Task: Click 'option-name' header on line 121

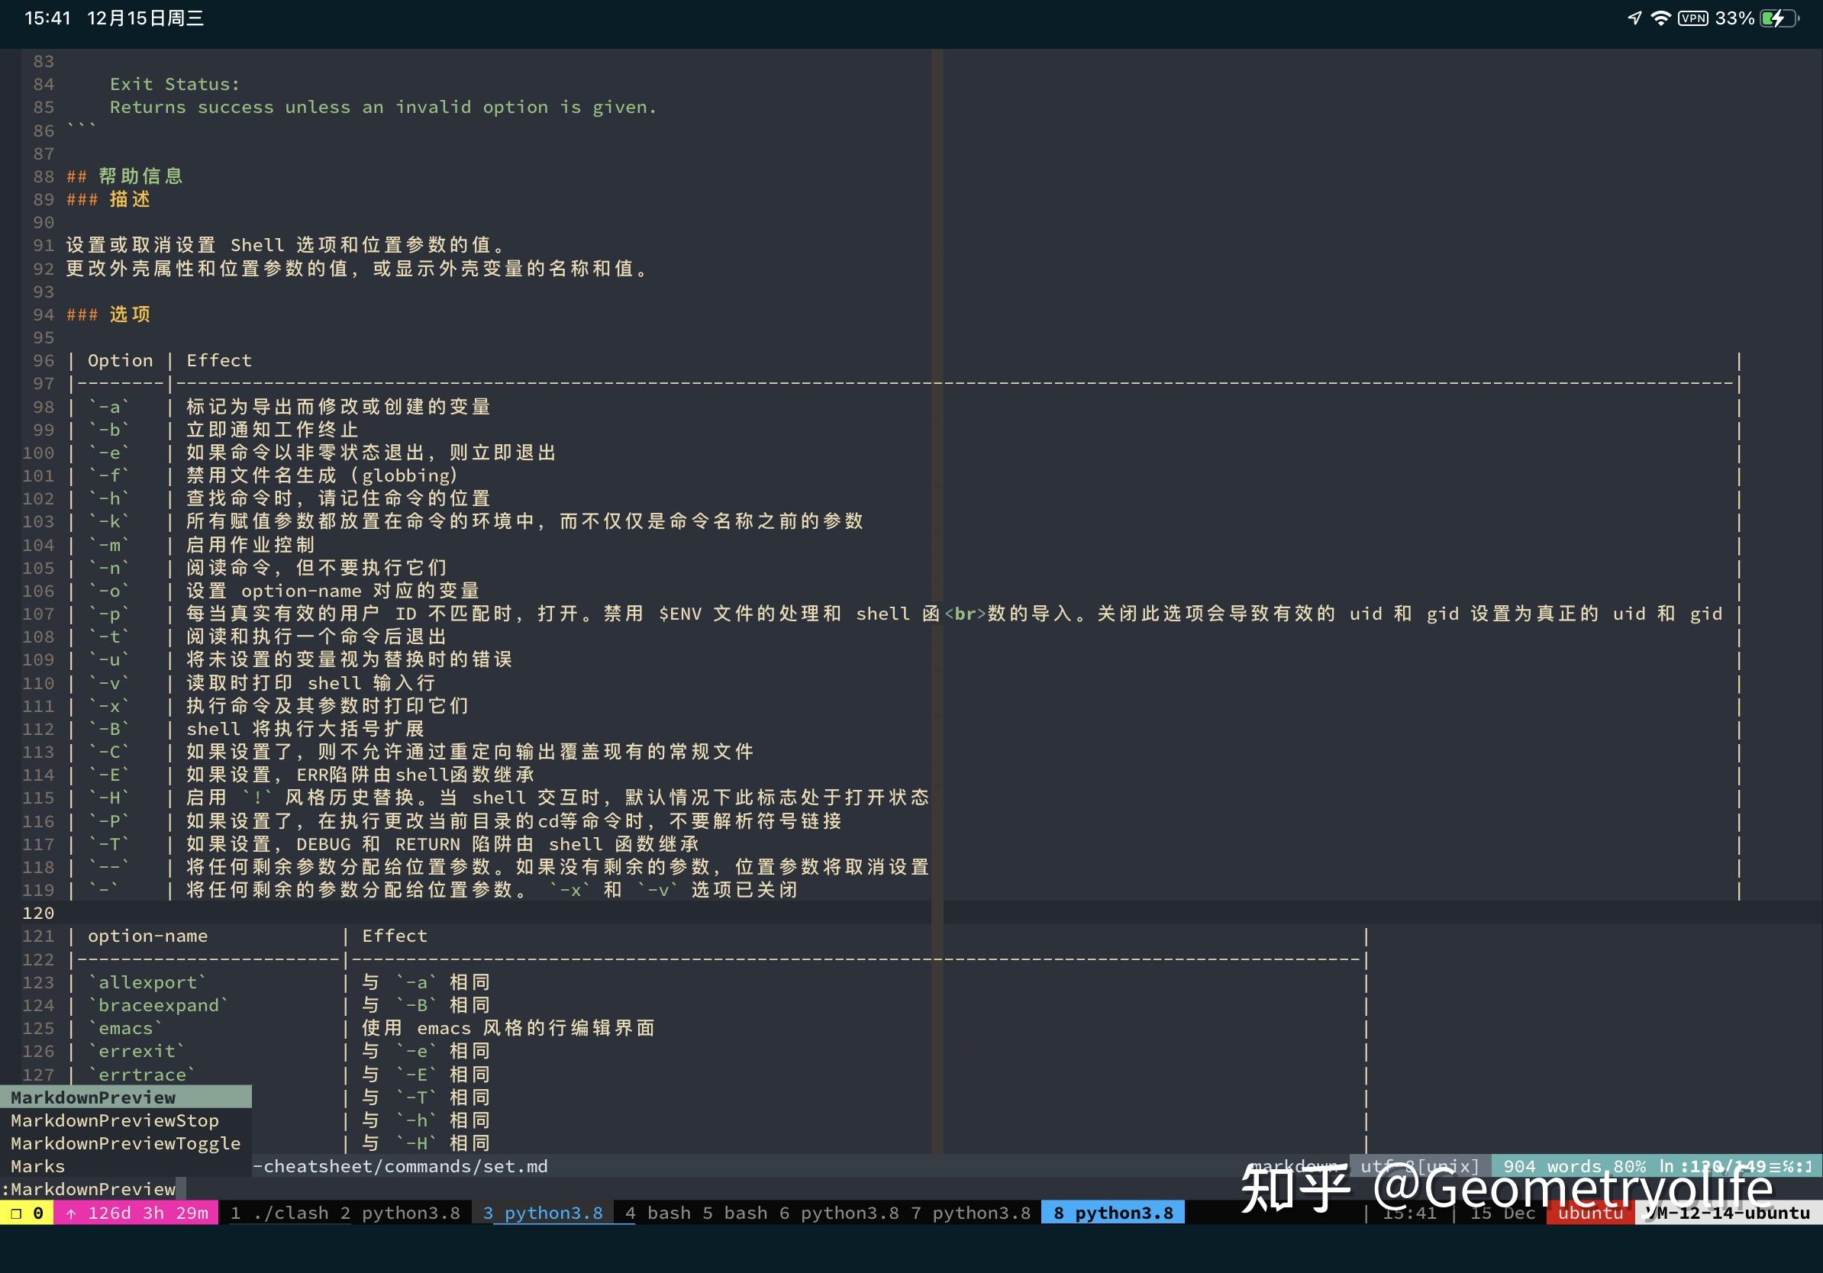Action: click(x=147, y=936)
